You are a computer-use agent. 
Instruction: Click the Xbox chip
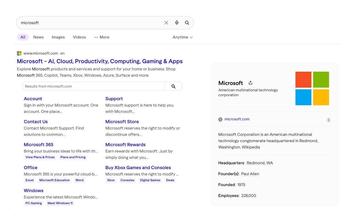point(111,180)
